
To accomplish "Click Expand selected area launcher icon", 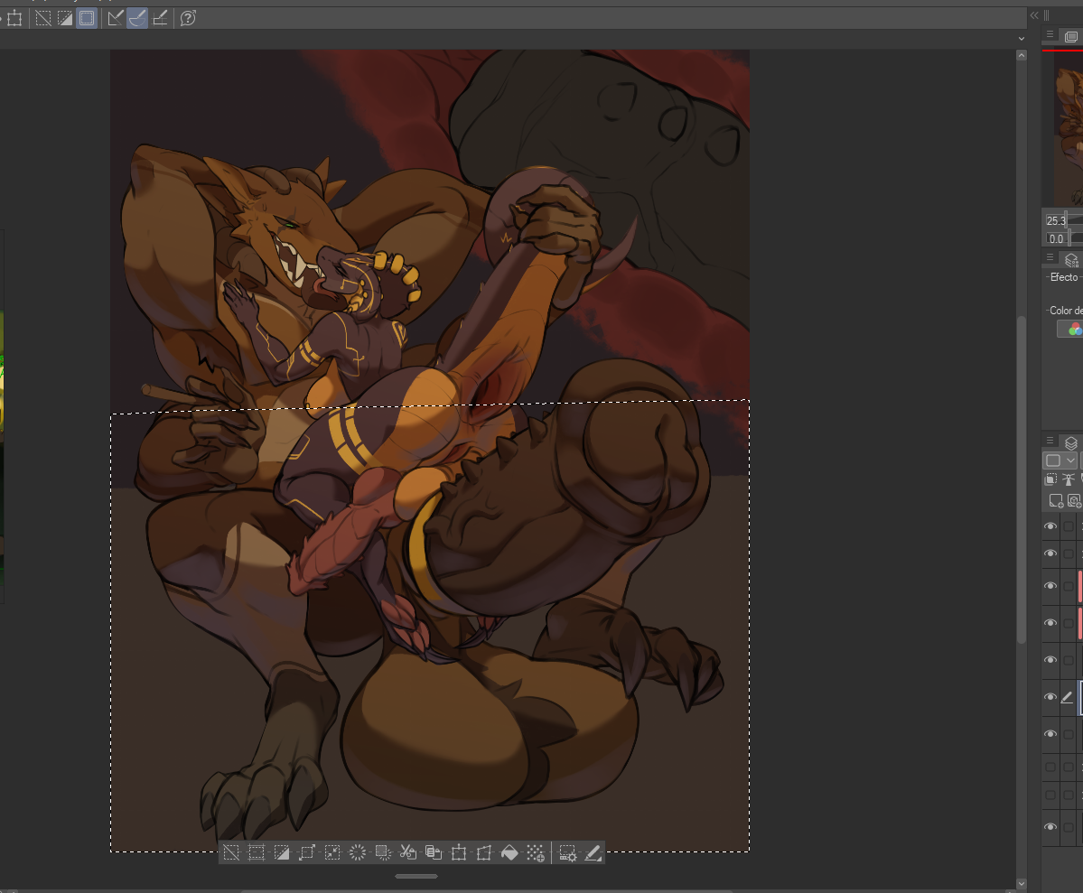I will click(307, 853).
